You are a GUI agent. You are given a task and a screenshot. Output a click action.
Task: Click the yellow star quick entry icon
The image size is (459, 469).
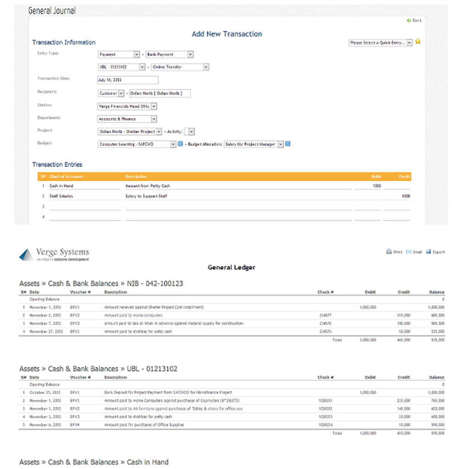tap(418, 41)
